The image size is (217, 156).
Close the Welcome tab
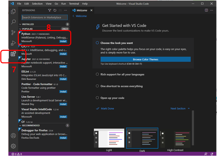tap(91, 10)
